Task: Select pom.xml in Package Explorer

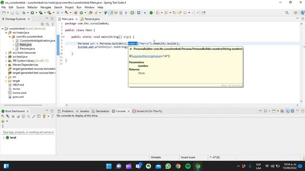Action: (x=16, y=97)
